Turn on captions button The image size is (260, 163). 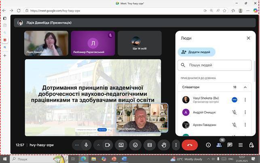point(149,145)
